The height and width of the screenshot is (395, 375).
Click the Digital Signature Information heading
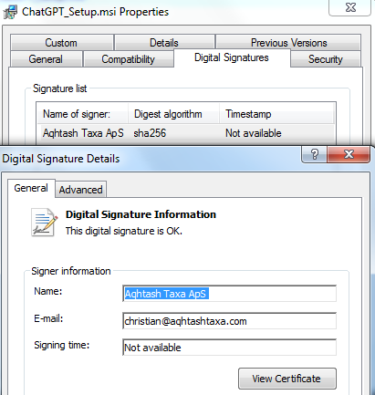141,214
